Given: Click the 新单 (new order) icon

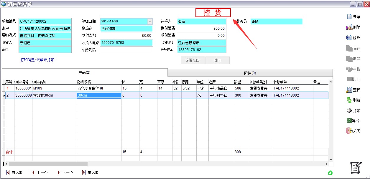Looking at the screenshot, I should tap(349, 17).
